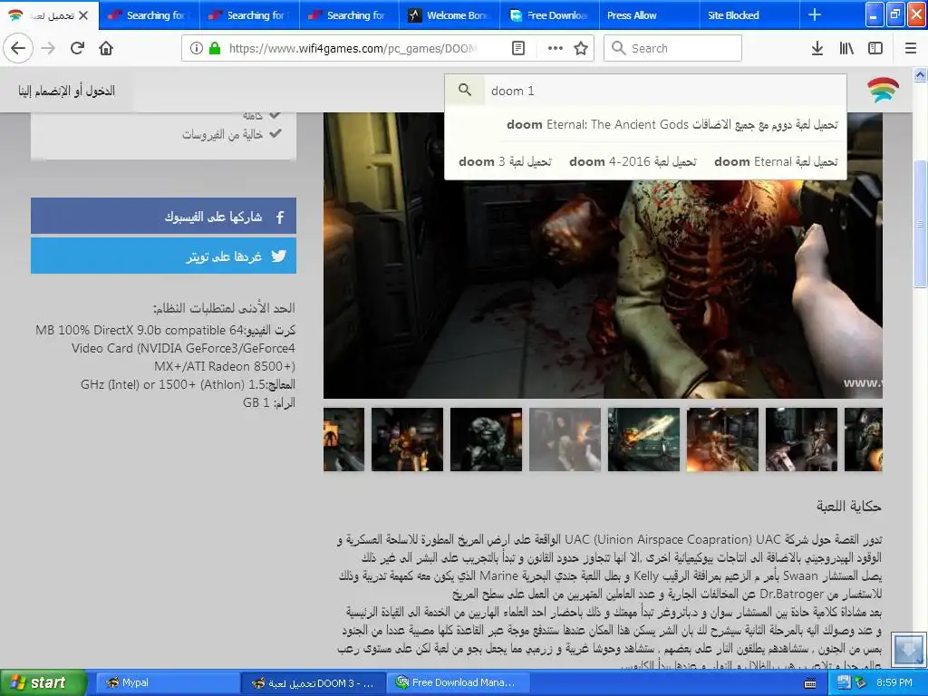
Task: Close the active wifi4games tab
Action: (83, 15)
